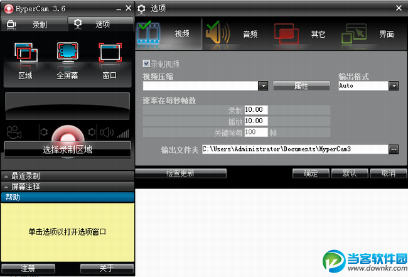
Task: Collapse the 帮助 section header
Action: pos(67,197)
